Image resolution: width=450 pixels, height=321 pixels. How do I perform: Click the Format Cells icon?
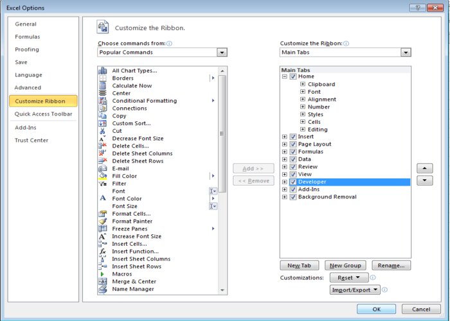[x=102, y=214]
